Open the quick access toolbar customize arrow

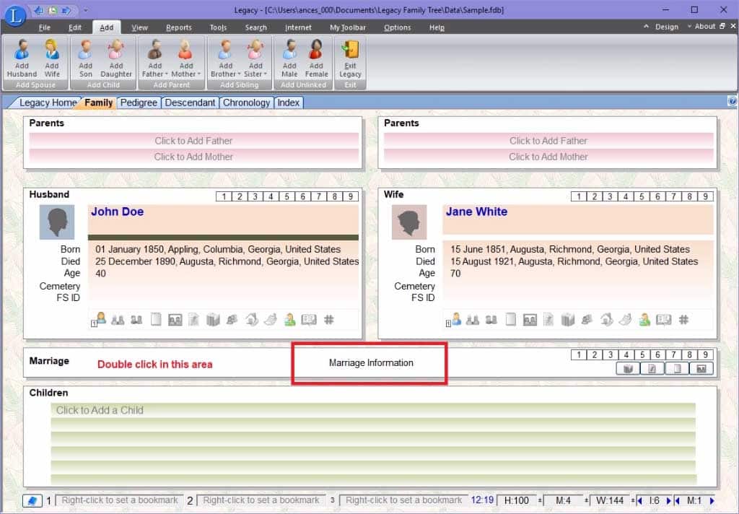click(x=85, y=10)
